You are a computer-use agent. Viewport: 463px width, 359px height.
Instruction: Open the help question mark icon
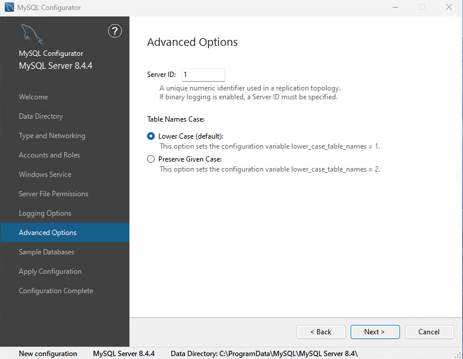(115, 31)
